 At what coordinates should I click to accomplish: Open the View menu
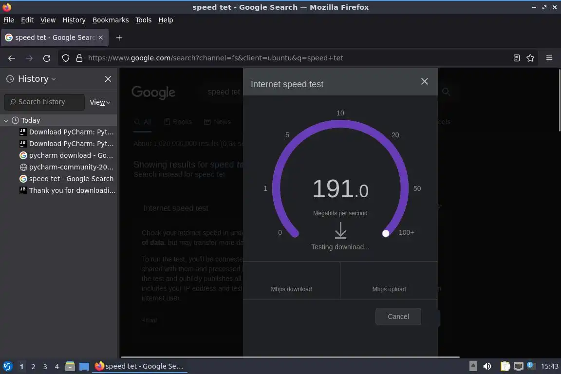click(x=48, y=20)
